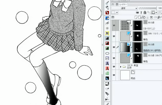Screen dimensions: 162x105
Task: Open the layer palette menu button
Action: (113, 4)
